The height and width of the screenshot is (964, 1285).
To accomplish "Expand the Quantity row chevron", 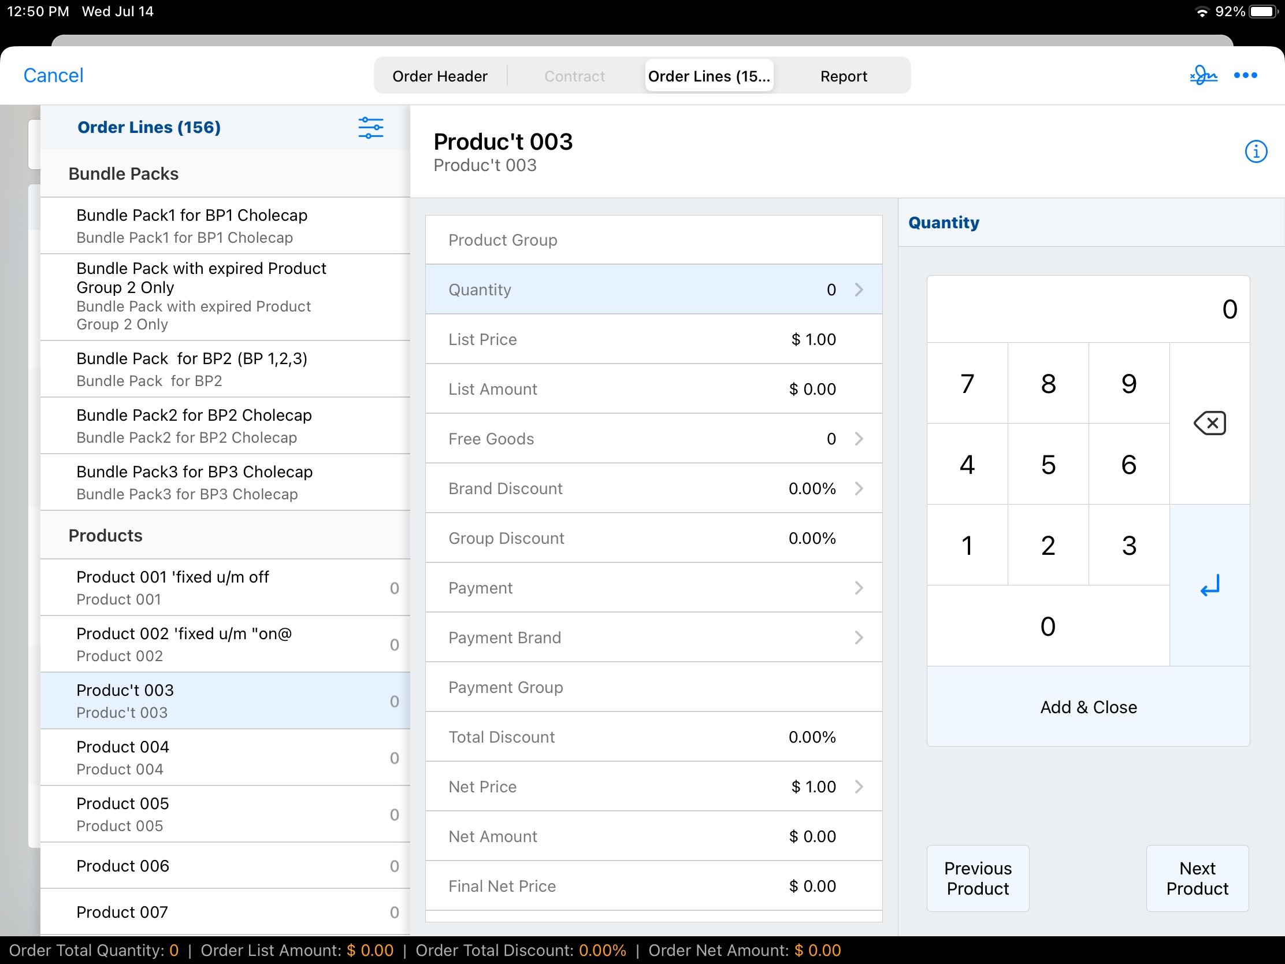I will click(859, 290).
